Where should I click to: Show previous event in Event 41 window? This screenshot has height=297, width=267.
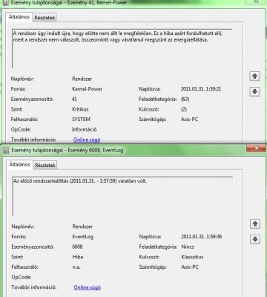click(x=254, y=76)
